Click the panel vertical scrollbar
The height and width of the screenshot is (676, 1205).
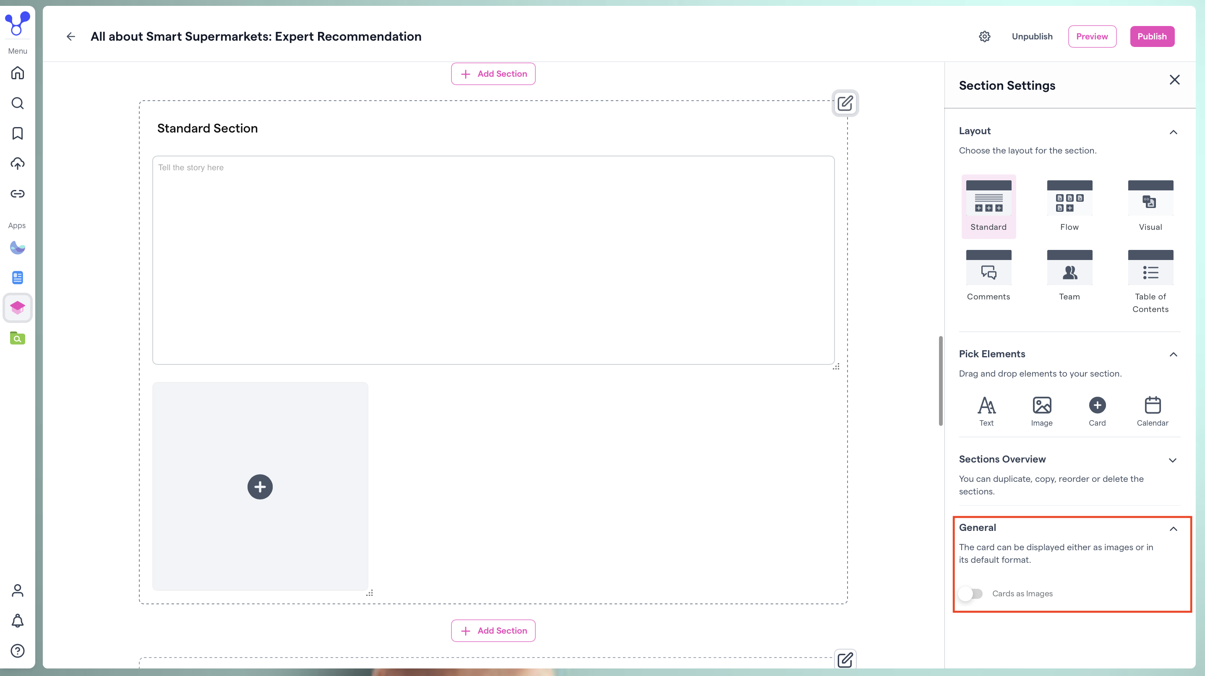click(x=940, y=381)
